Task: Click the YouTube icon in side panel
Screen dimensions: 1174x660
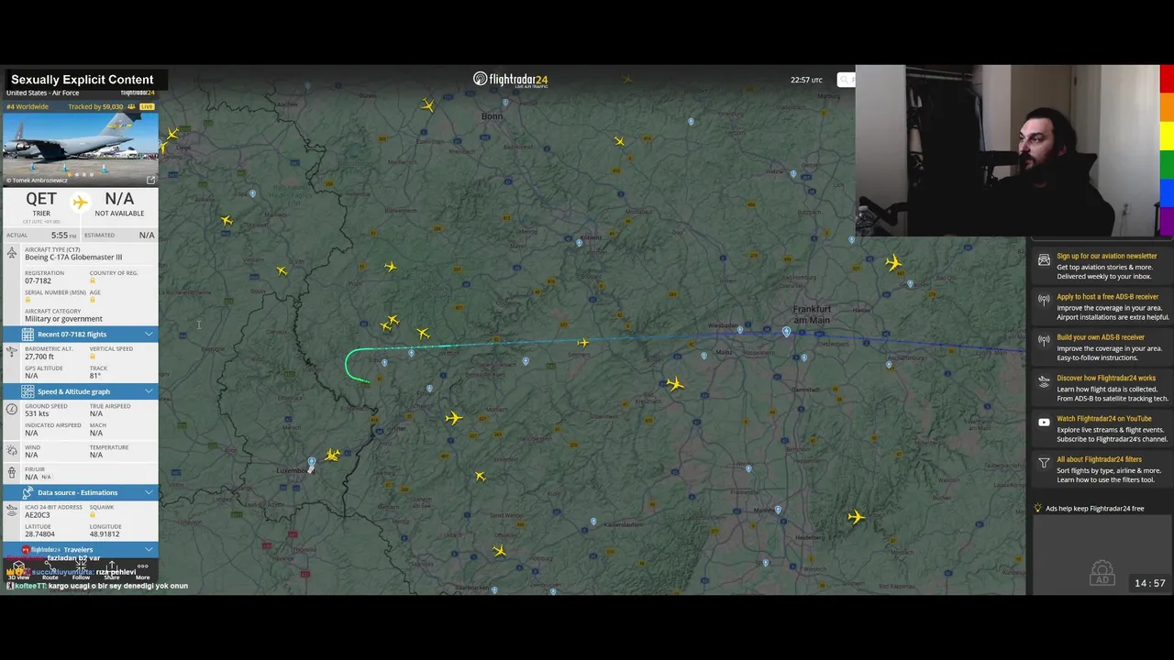Action: [1044, 423]
